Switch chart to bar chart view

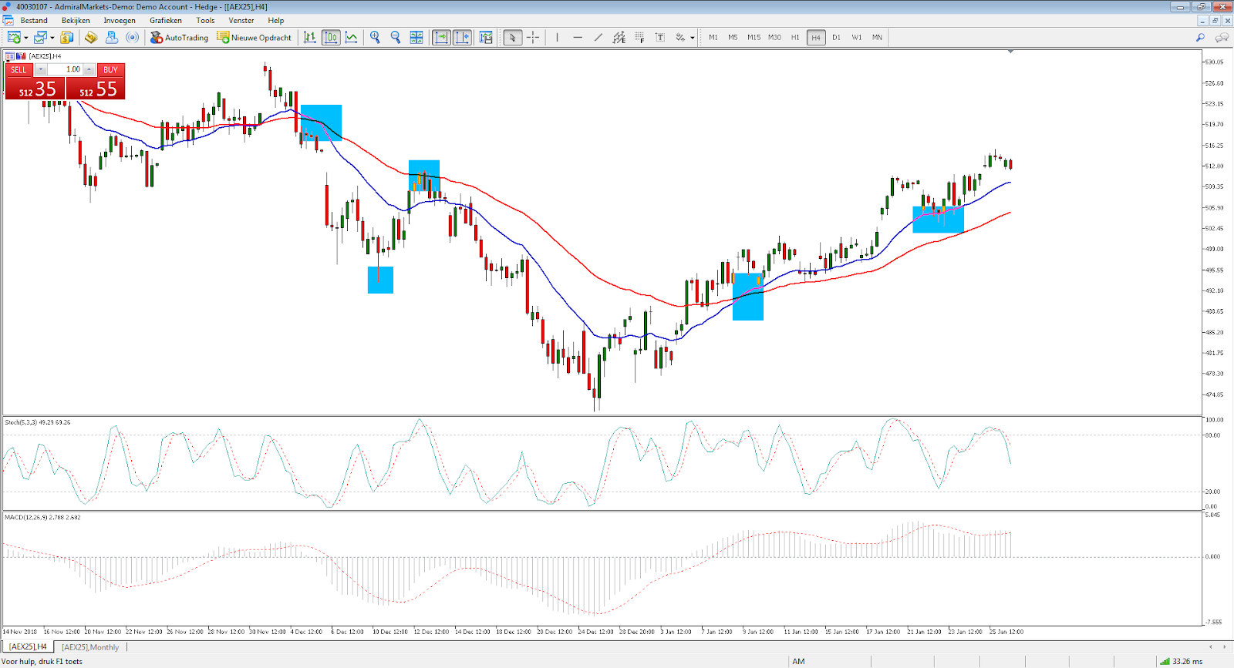[x=310, y=37]
